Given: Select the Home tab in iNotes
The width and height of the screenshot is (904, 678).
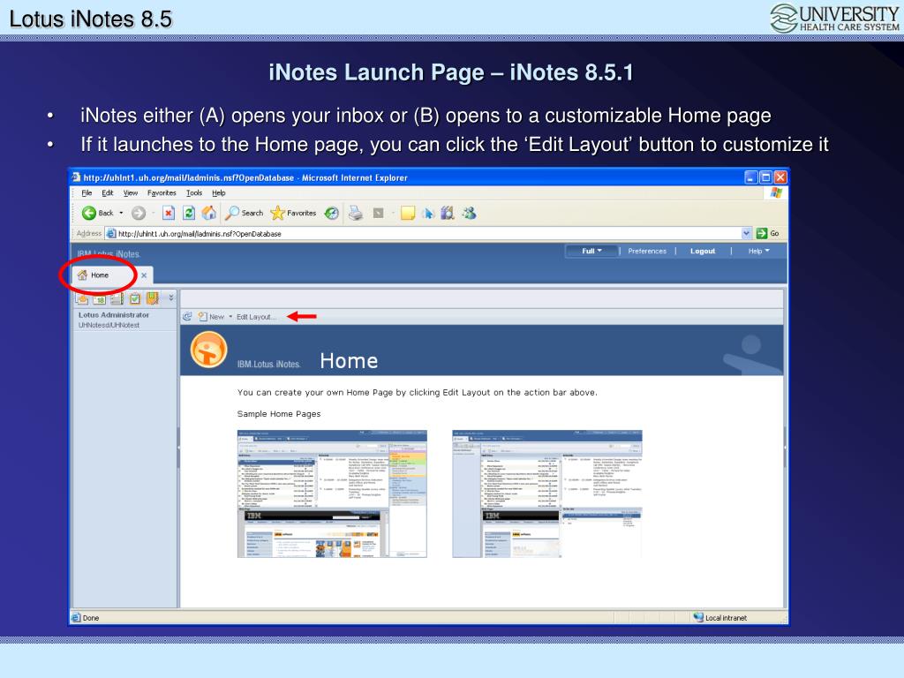Looking at the screenshot, I should point(100,275).
